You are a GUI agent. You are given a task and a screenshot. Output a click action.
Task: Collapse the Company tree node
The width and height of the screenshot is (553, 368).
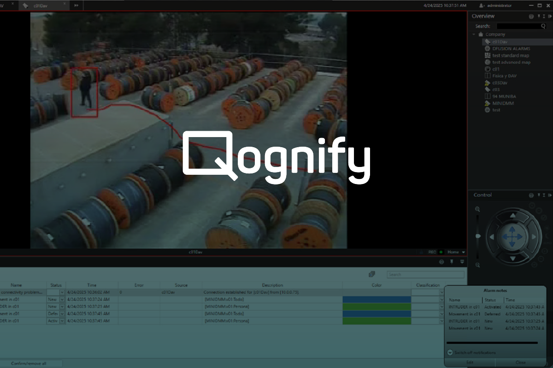click(x=474, y=34)
